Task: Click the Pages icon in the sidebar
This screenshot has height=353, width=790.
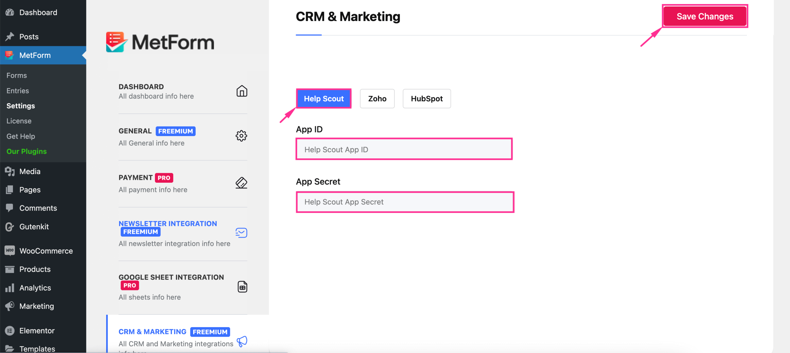Action: pyautogui.click(x=10, y=190)
